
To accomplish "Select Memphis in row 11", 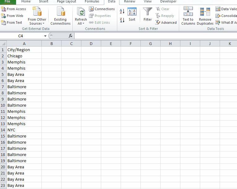I will tap(24, 111).
